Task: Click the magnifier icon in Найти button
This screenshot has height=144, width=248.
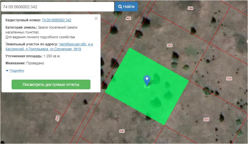Action: click(120, 7)
